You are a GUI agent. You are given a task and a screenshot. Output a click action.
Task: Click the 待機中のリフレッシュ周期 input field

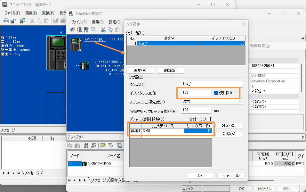(x=197, y=111)
